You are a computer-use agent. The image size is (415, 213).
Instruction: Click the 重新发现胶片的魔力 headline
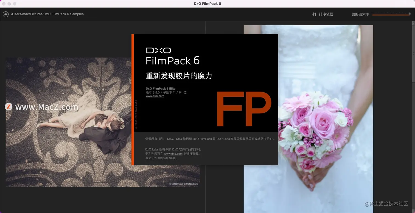click(179, 76)
